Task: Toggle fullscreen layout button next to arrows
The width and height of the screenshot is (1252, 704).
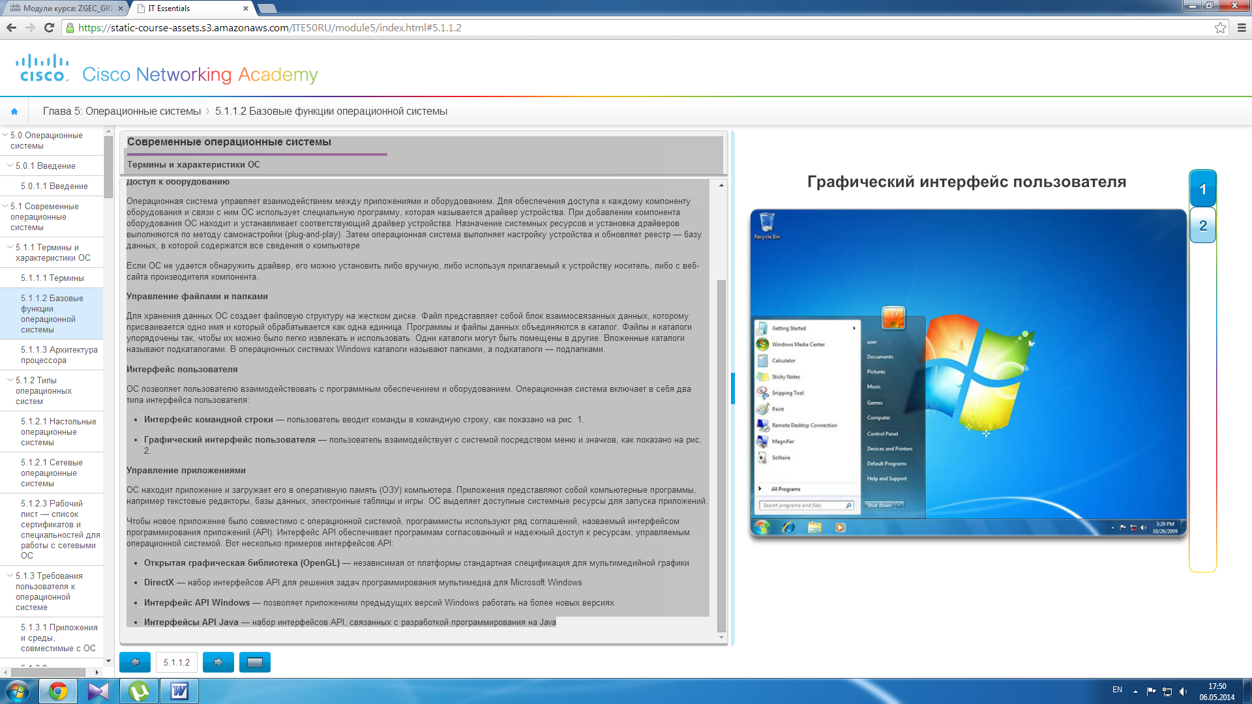Action: point(255,662)
